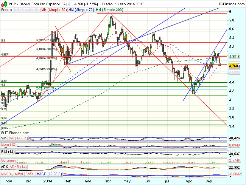Click the 3,32 support level label

pos(4,128)
